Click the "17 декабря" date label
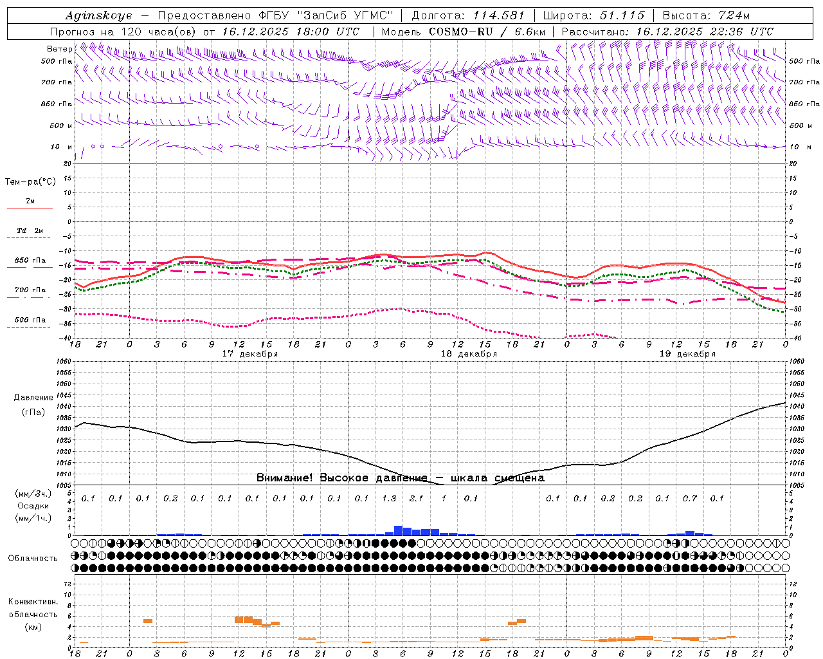Viewport: 823px width, 659px height. coord(250,354)
